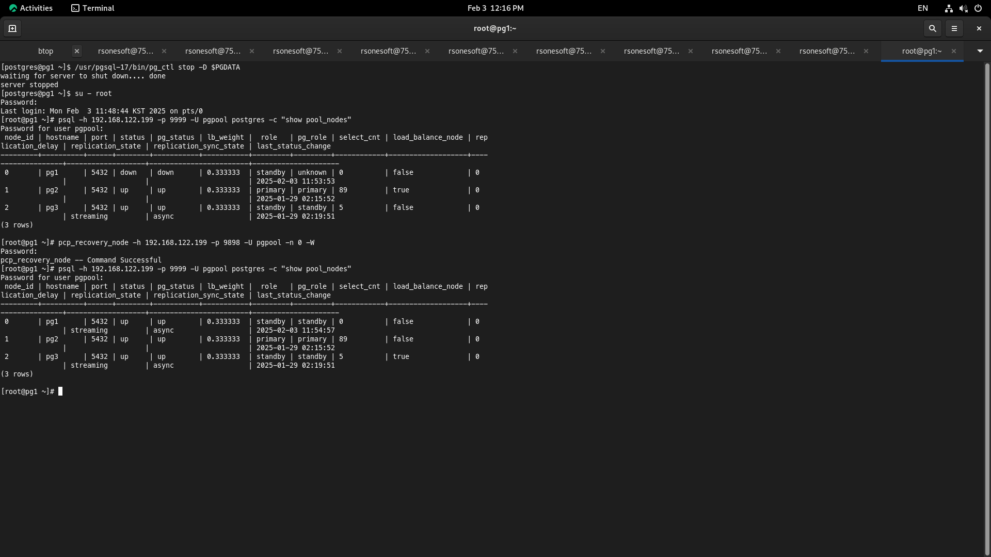Open the EN input language selector
Viewport: 991px width, 557px height.
click(x=922, y=8)
